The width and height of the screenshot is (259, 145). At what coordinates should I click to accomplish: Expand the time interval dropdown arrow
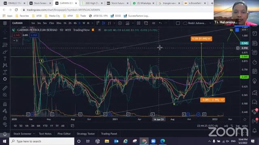[93, 23]
